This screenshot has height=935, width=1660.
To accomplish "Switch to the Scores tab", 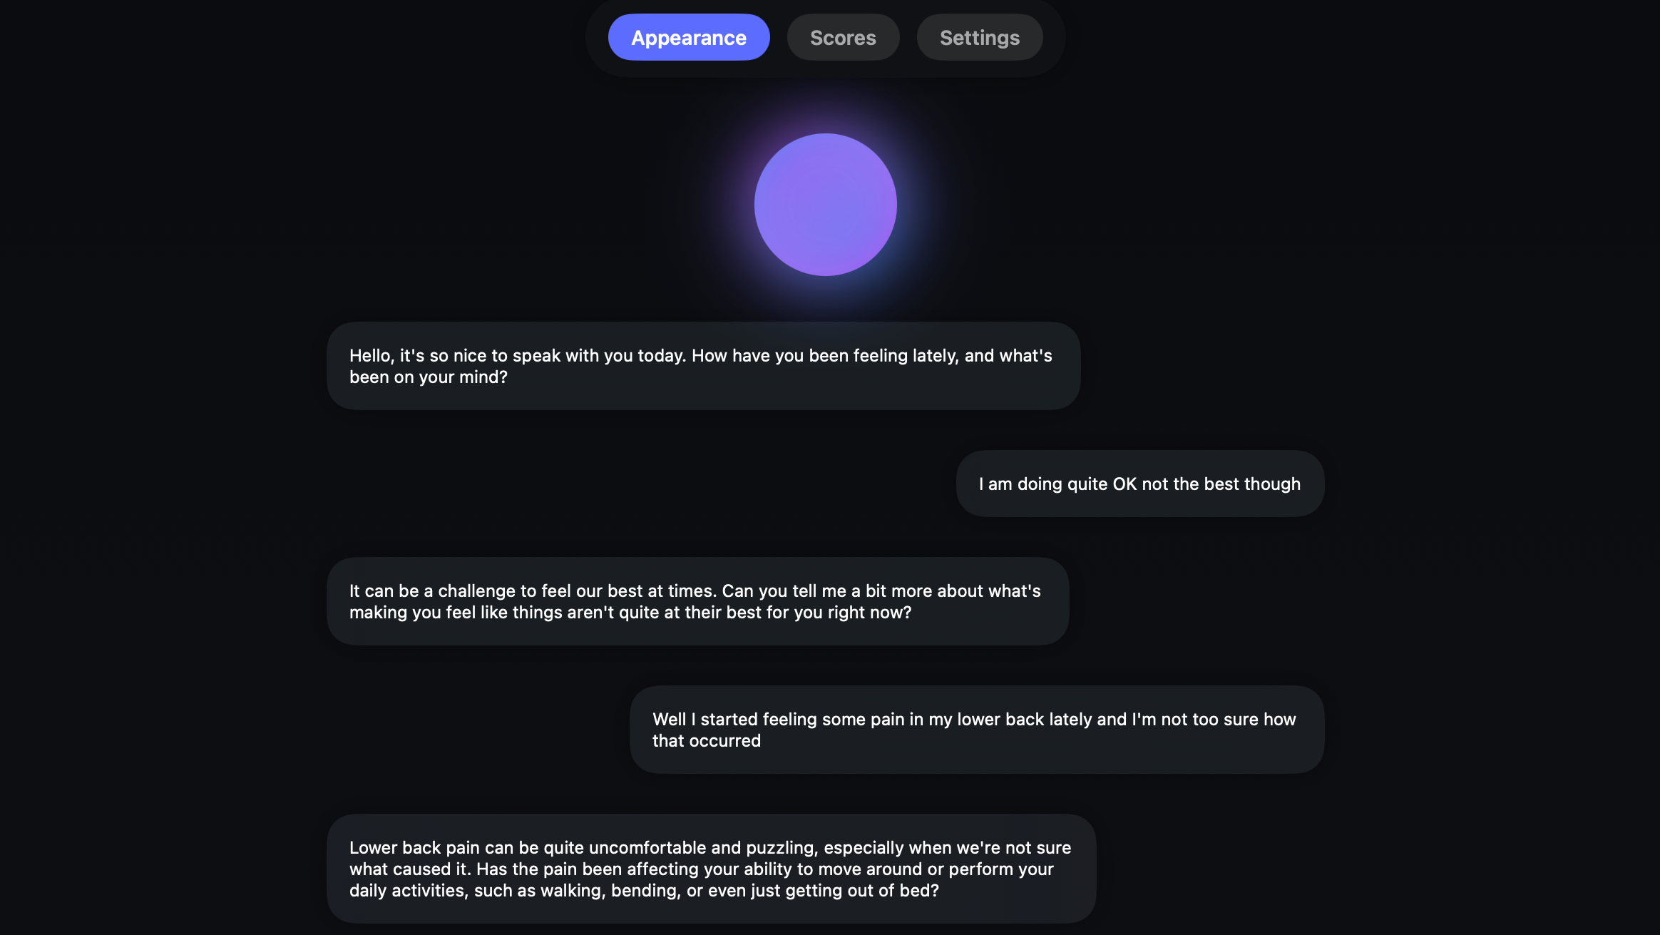I will click(843, 38).
